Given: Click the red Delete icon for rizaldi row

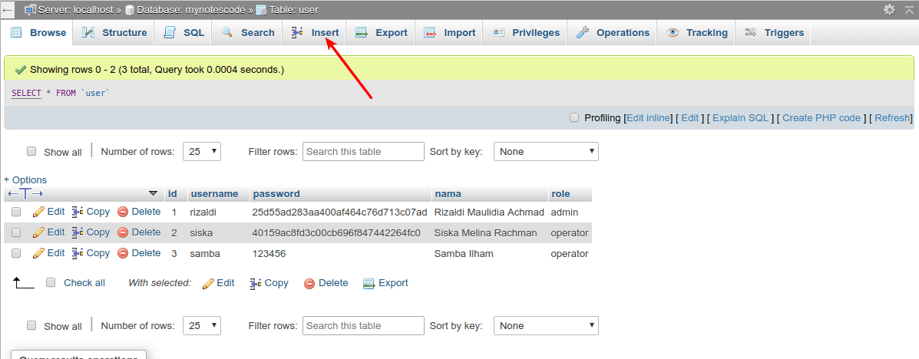Looking at the screenshot, I should [123, 212].
